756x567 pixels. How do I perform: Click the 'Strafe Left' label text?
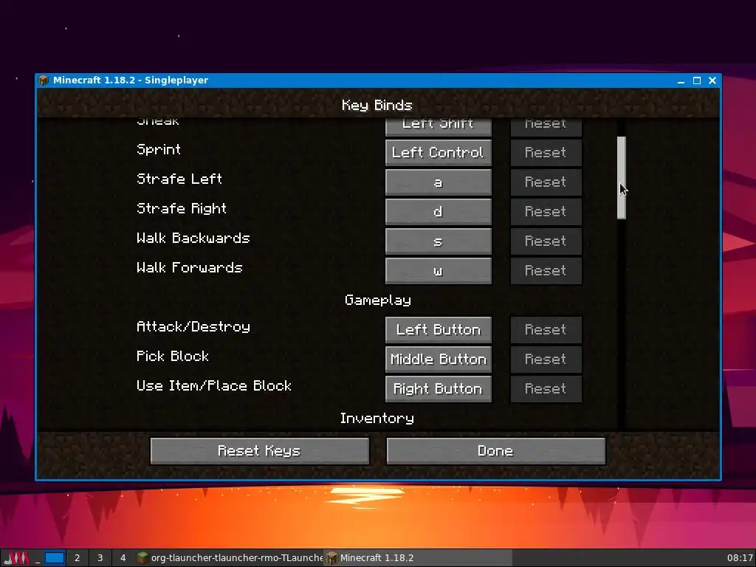(x=179, y=179)
